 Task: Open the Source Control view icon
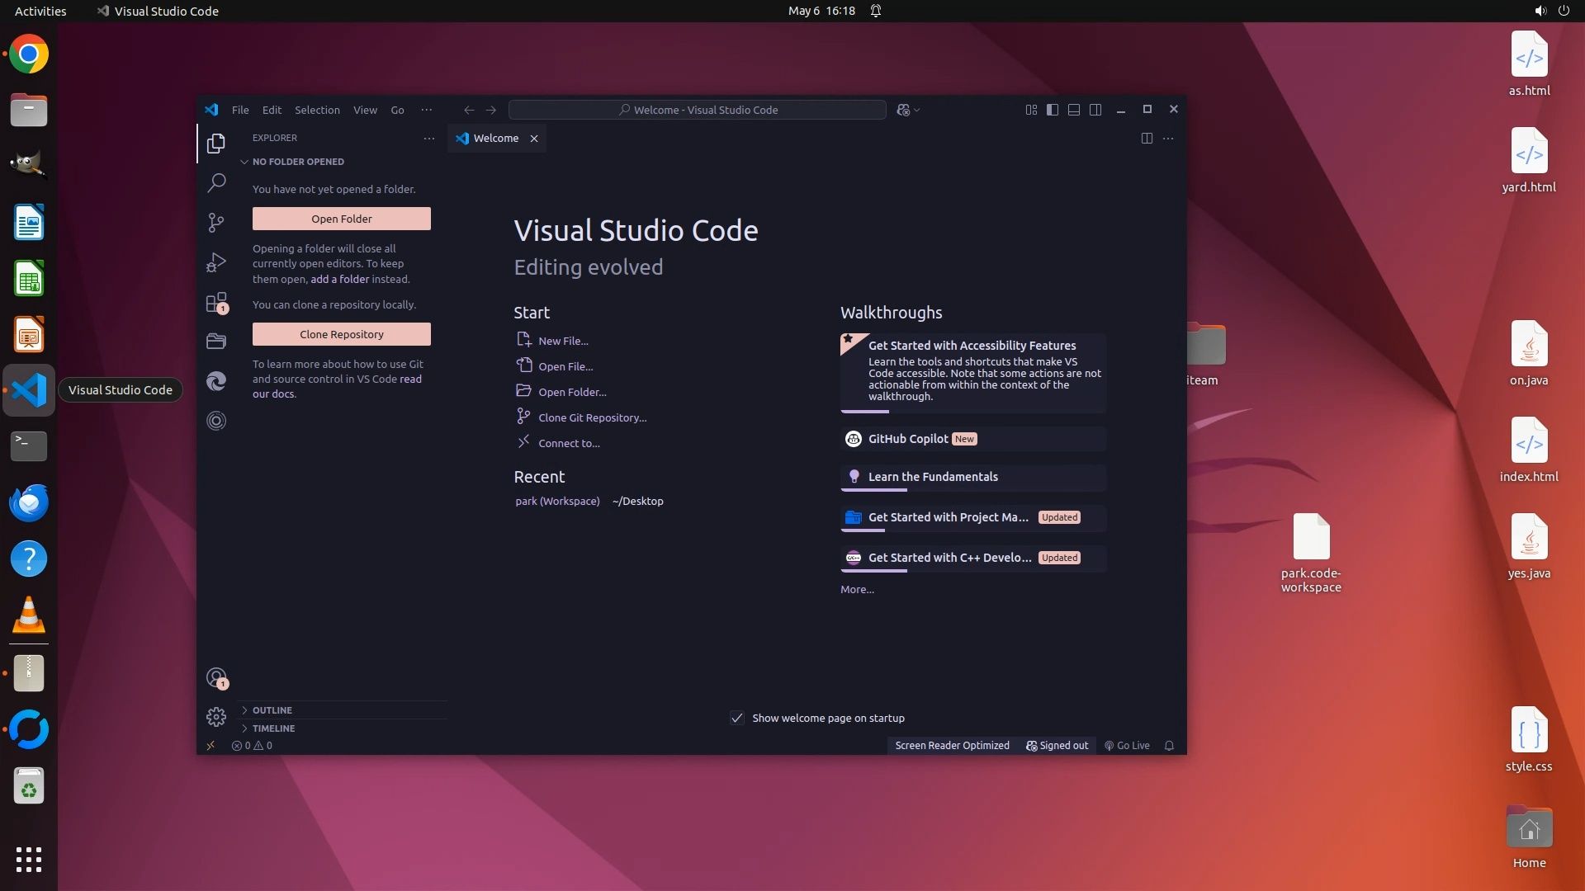(216, 222)
